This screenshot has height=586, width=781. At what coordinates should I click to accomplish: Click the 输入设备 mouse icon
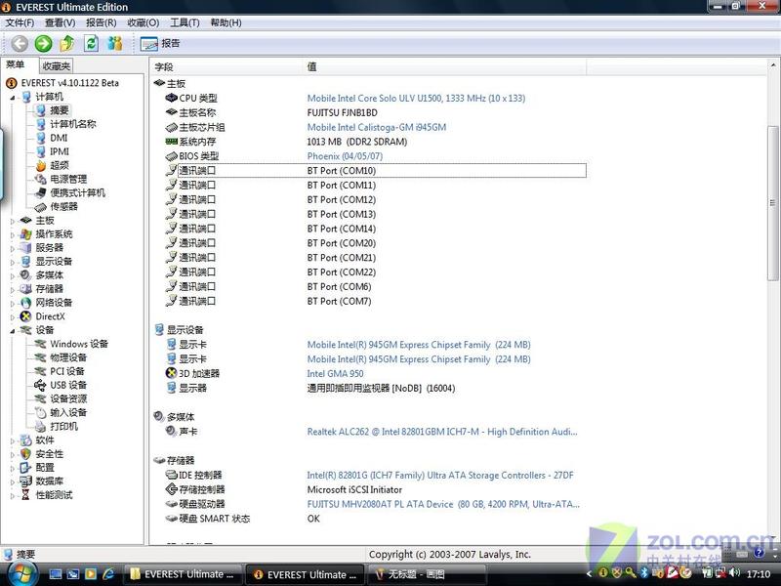41,412
